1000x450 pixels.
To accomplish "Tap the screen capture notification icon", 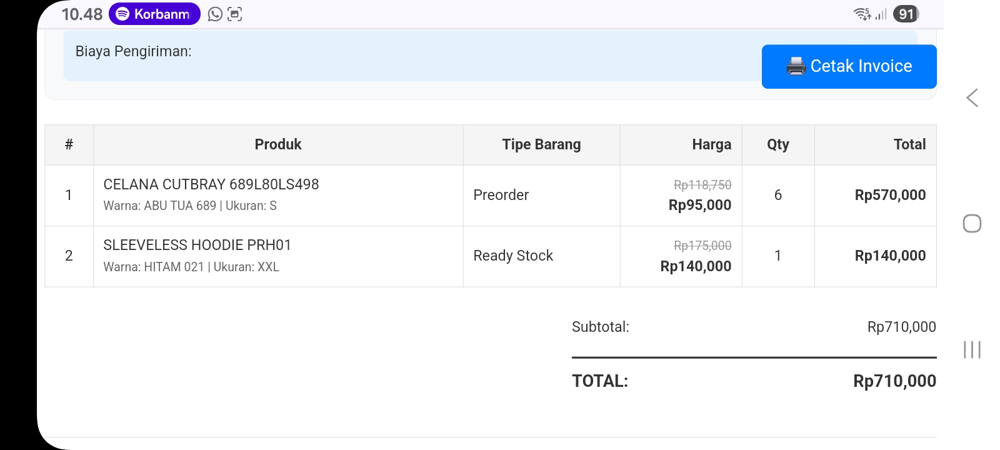I will tap(234, 14).
